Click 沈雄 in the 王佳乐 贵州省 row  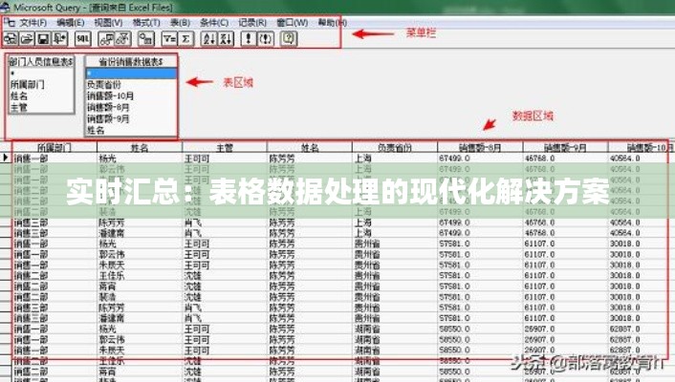pos(193,276)
